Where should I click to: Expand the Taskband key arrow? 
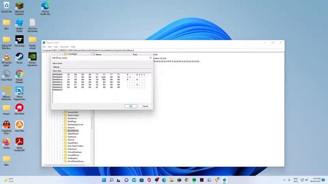pos(63,137)
